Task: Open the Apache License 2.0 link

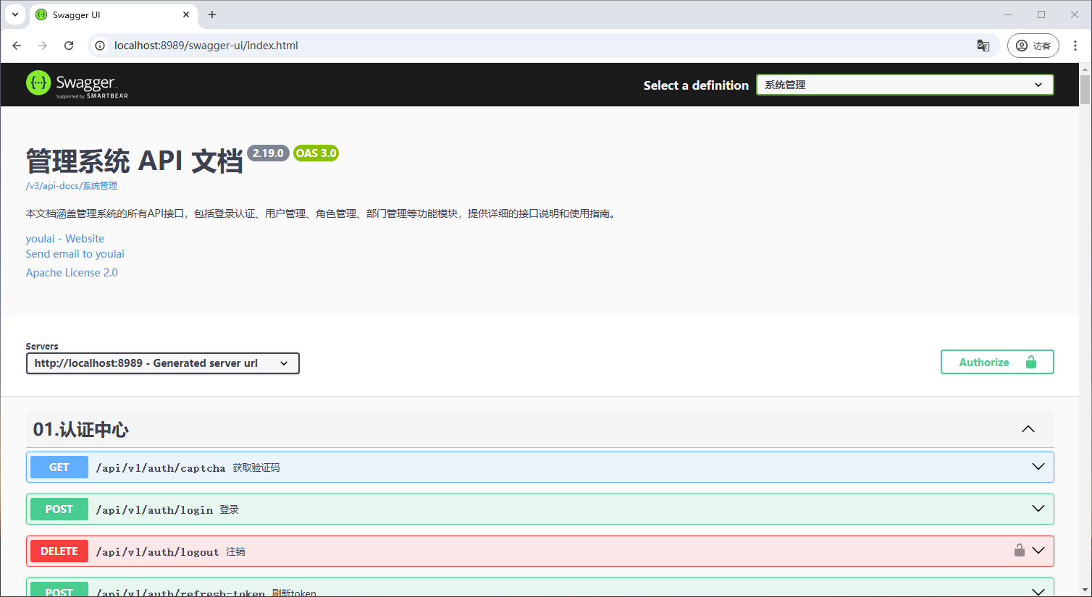Action: pyautogui.click(x=72, y=273)
